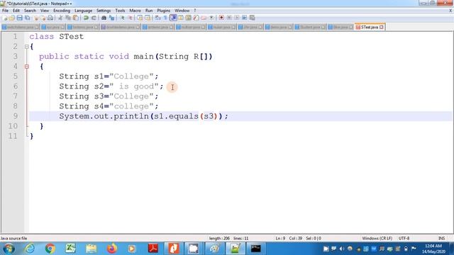This screenshot has height=255, width=454.
Task: Toggle synchronized vertical scrolling
Action: pyautogui.click(x=140, y=18)
